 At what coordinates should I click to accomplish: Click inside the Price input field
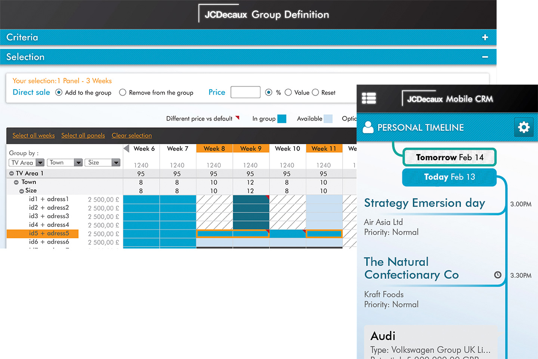[245, 92]
